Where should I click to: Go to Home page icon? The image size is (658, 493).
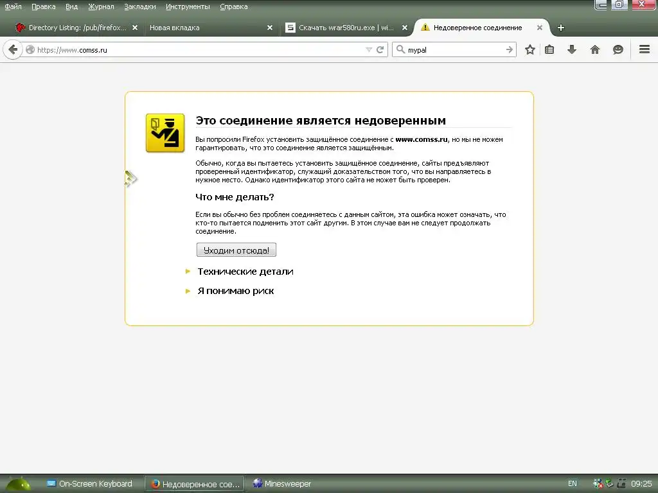[594, 49]
